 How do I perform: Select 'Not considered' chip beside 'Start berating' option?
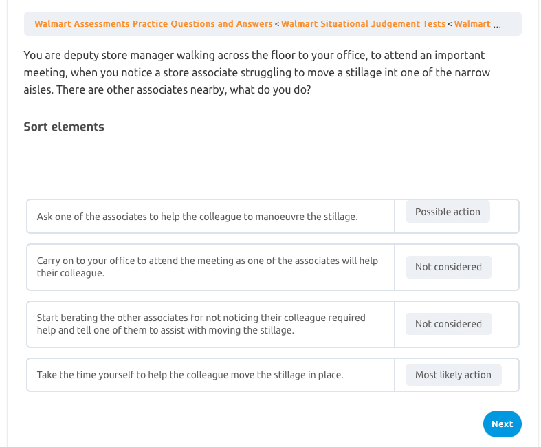(x=448, y=324)
